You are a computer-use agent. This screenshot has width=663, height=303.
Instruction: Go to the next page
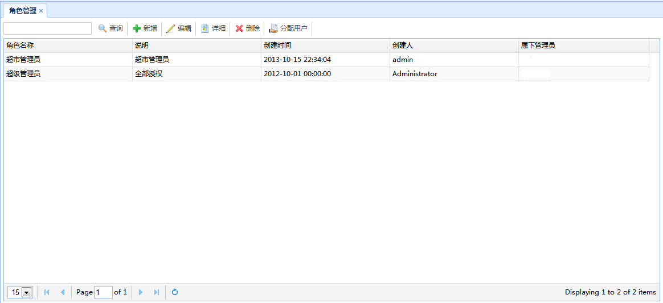point(141,292)
